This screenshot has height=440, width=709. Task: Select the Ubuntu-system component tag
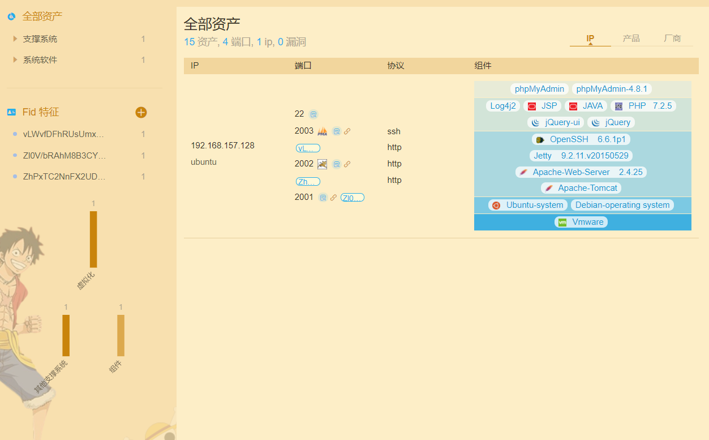pyautogui.click(x=528, y=205)
